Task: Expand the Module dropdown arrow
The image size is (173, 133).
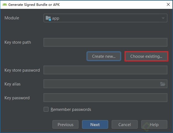Action: tap(163, 18)
